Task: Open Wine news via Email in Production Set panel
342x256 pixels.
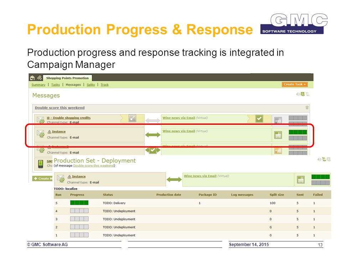Action: click(200, 176)
